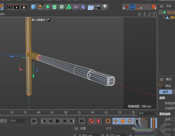The image size is (175, 136).
Task: Toggle the Autokeying button
Action: click(x=98, y=121)
